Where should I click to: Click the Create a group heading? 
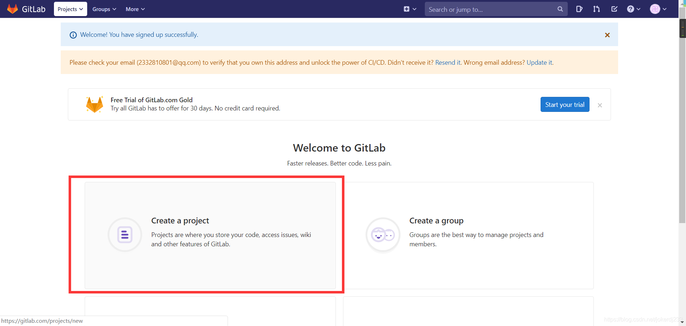[436, 221]
